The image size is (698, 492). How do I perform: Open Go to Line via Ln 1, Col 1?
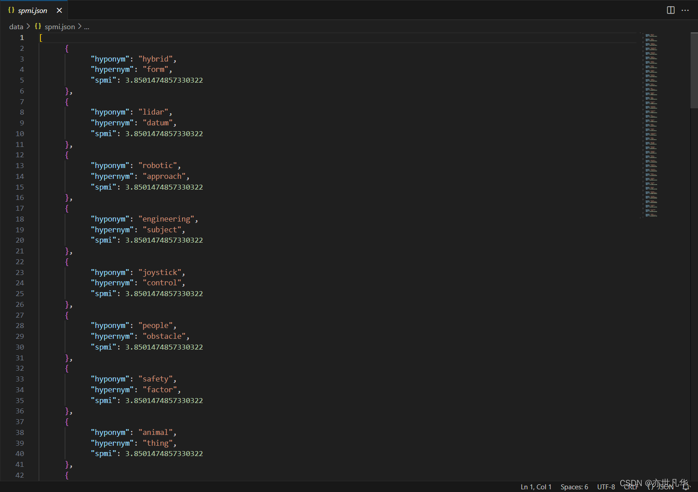pos(536,487)
